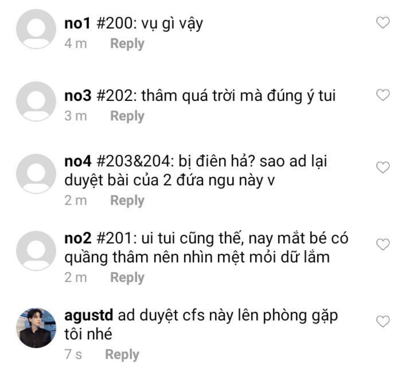Like no3's comment #202 with heart
The height and width of the screenshot is (374, 413).
point(383,95)
